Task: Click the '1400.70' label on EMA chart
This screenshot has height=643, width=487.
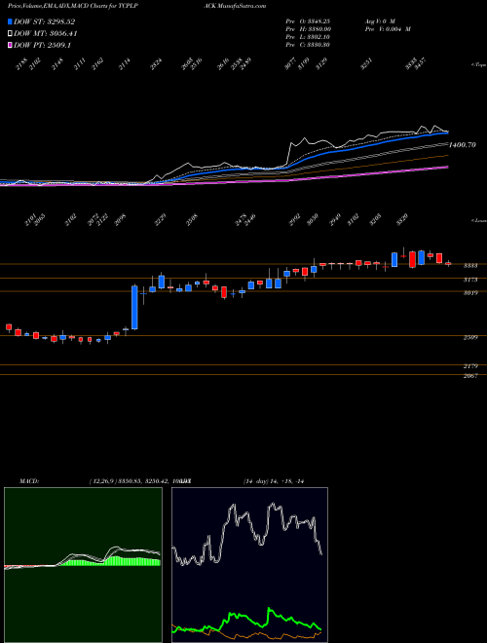Action: click(x=463, y=145)
